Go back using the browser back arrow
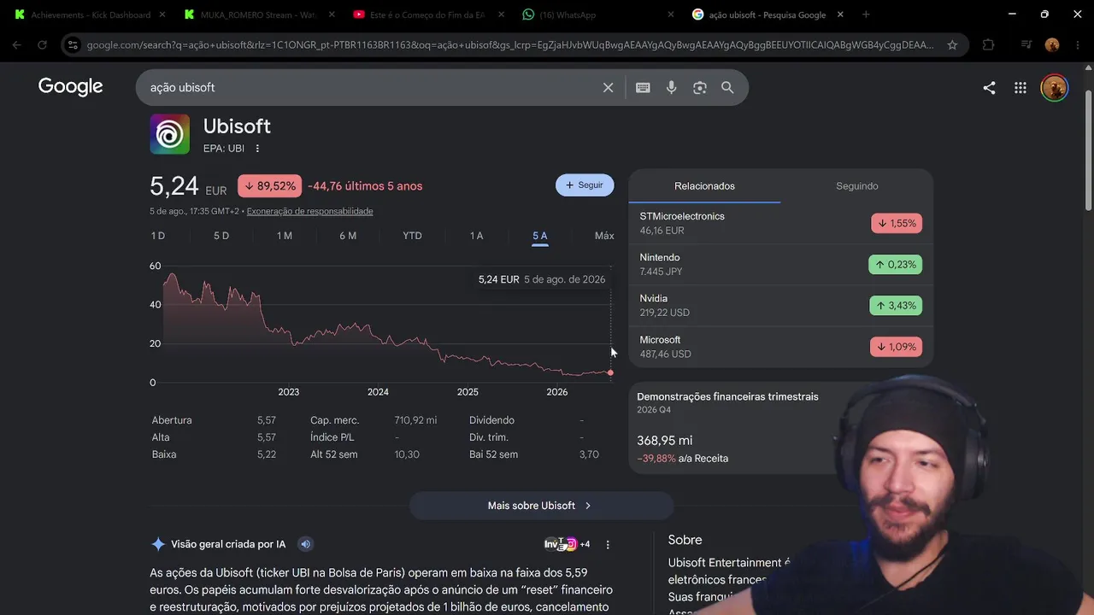This screenshot has width=1094, height=615. [17, 45]
